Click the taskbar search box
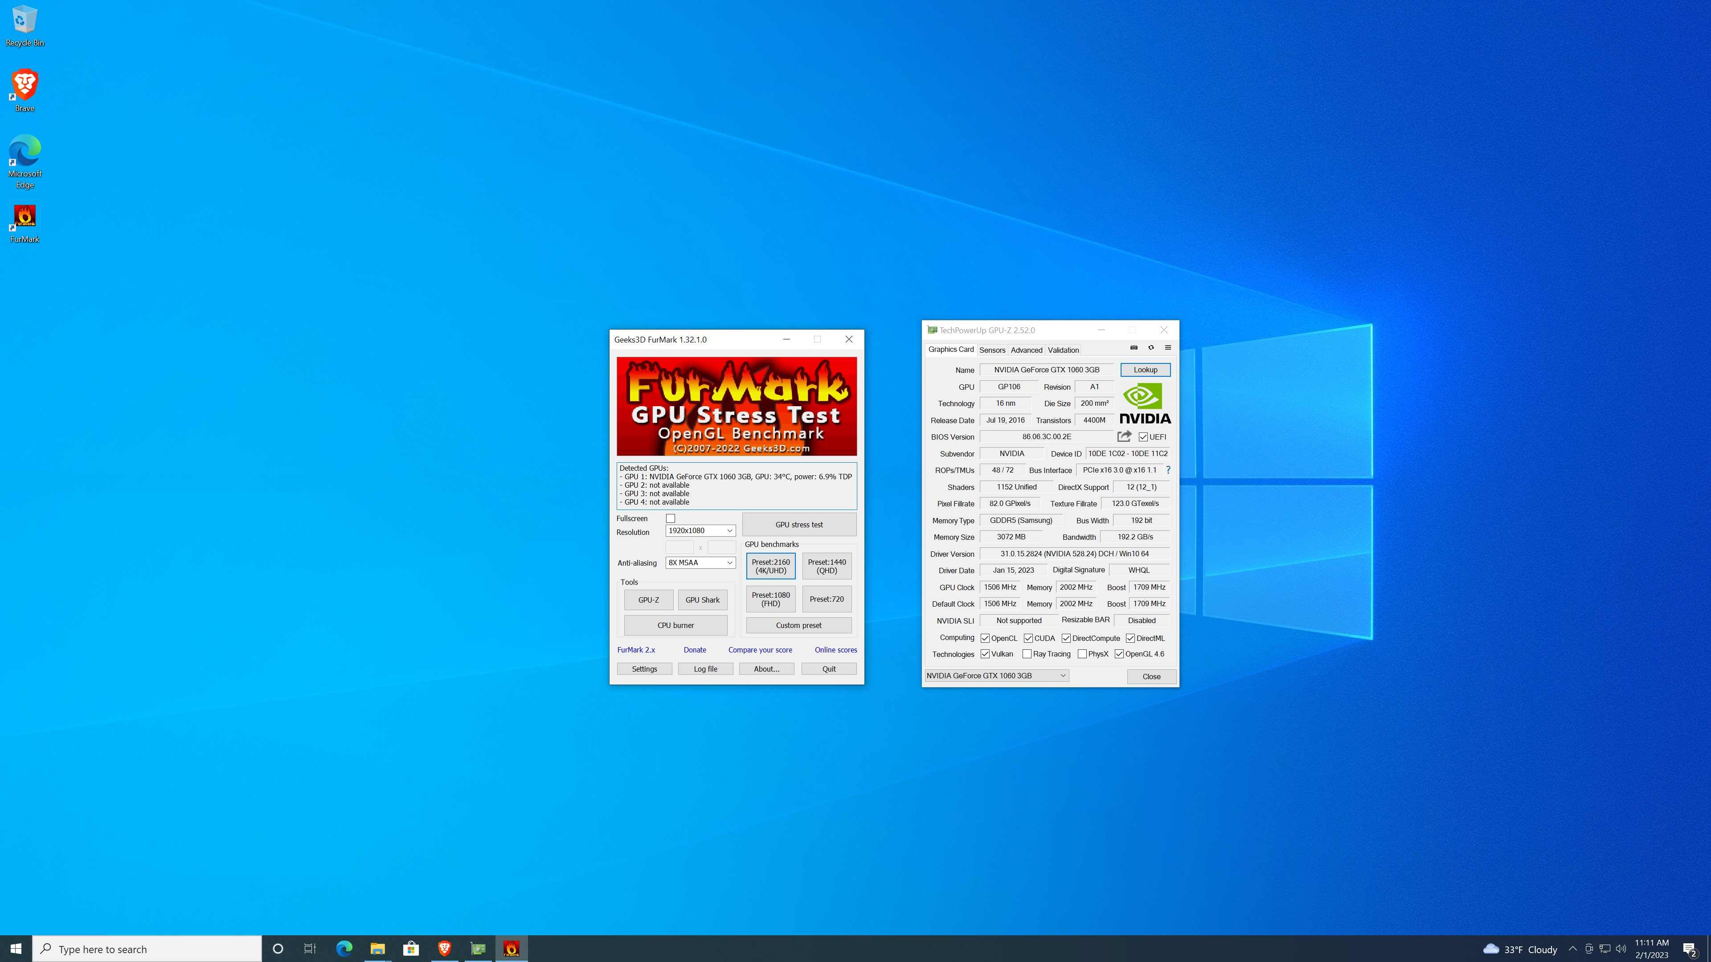Screen dimensions: 1711x962 pyautogui.click(x=147, y=949)
